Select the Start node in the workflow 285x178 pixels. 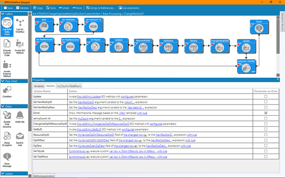tap(44, 25)
